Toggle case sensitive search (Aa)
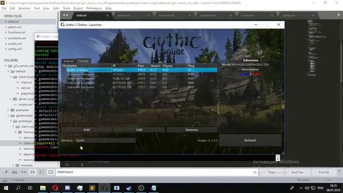 tap(14, 172)
